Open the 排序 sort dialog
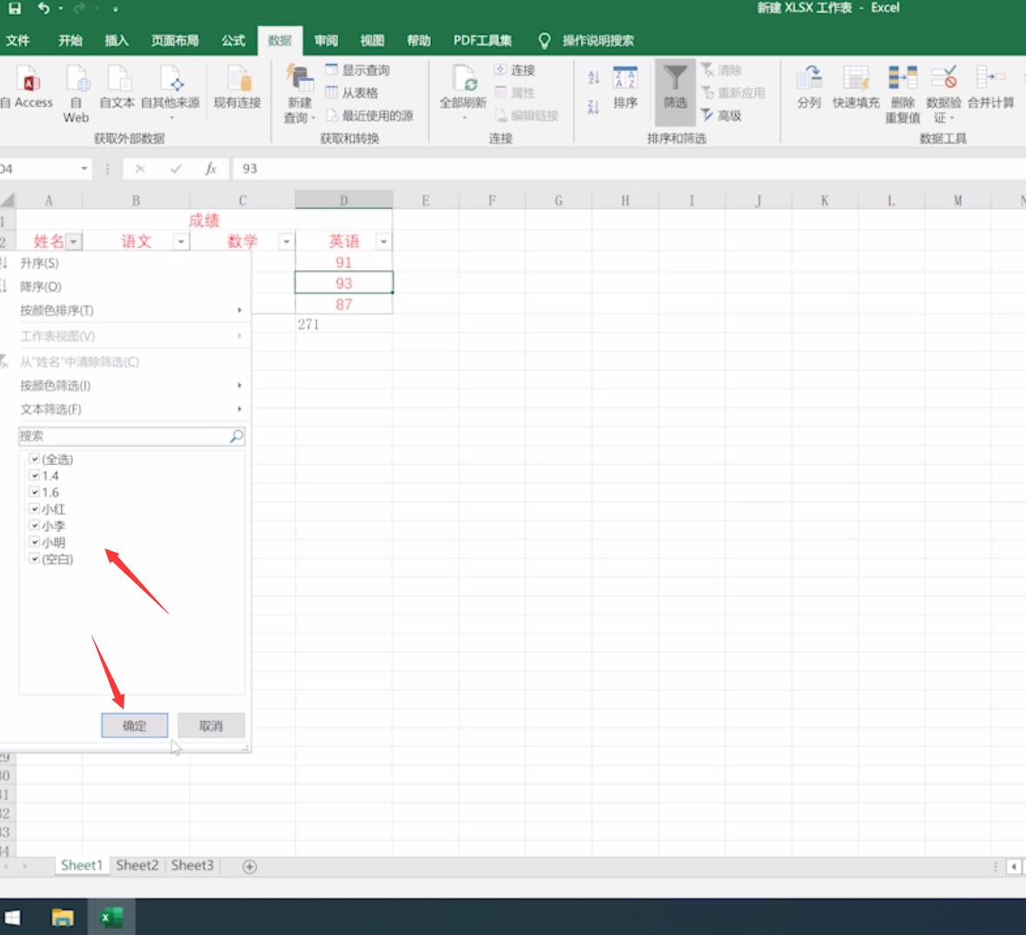 tap(624, 88)
